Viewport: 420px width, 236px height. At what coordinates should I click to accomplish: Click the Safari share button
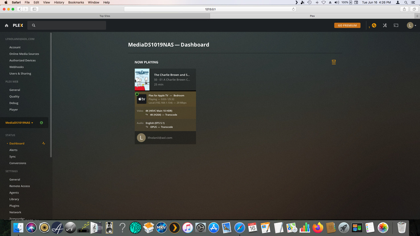(404, 9)
